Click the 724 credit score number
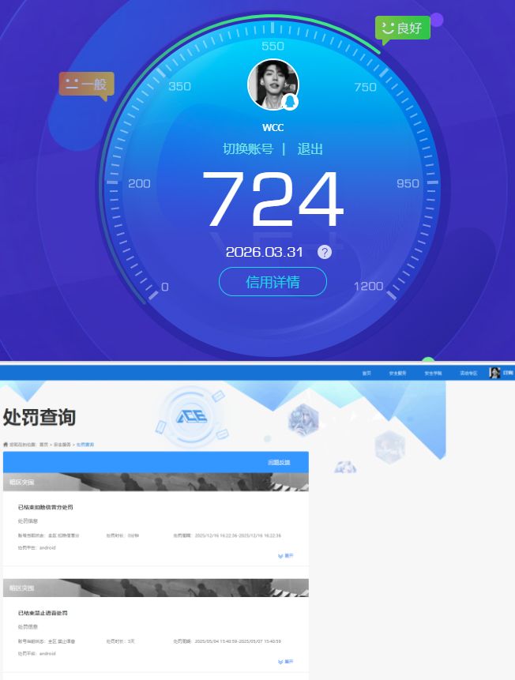Viewport: 515px width, 680px height. click(273, 198)
